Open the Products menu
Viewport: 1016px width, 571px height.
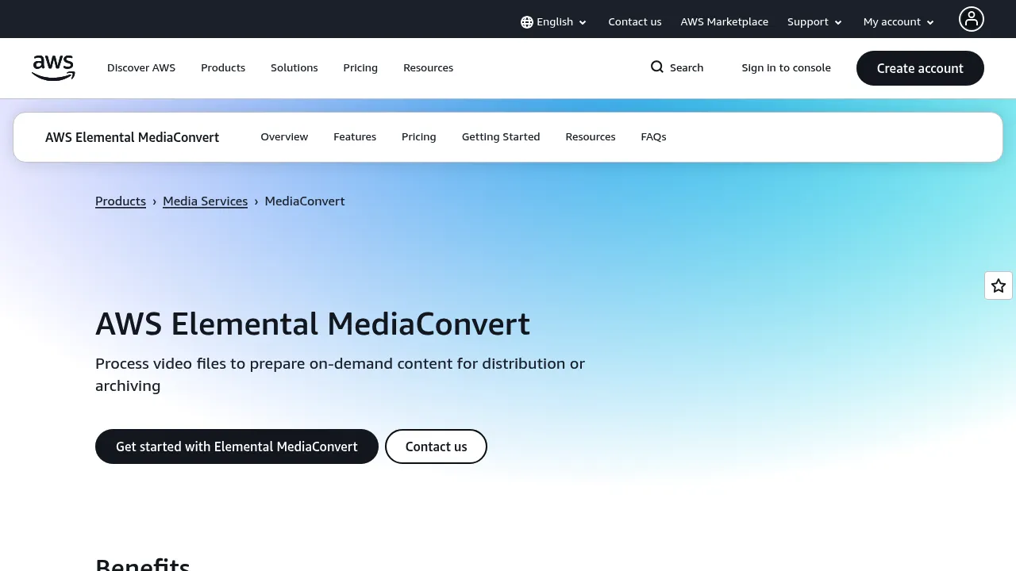click(x=223, y=68)
